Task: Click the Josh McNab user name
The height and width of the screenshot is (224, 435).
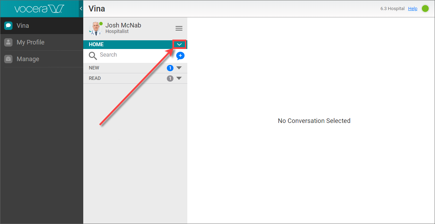Action: tap(123, 25)
